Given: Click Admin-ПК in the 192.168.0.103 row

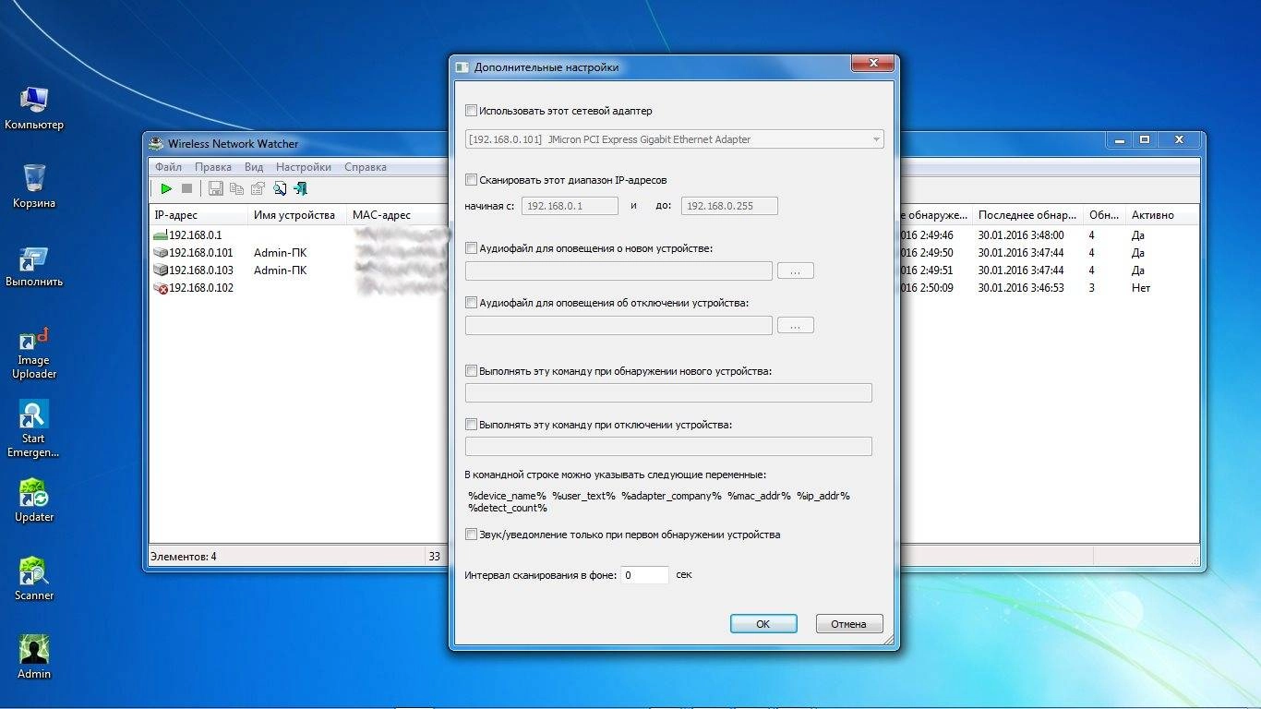Looking at the screenshot, I should point(281,270).
